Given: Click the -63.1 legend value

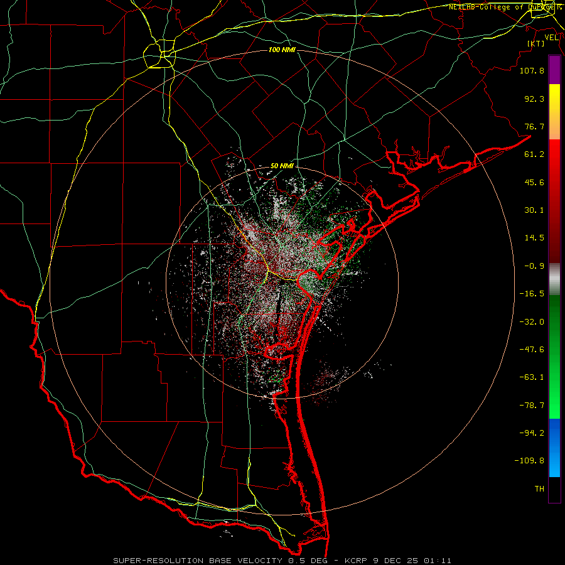Looking at the screenshot, I should coord(532,377).
